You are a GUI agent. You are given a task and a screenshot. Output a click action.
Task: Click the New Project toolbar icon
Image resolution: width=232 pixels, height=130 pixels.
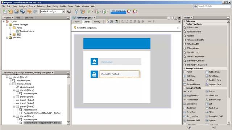pos(11,12)
